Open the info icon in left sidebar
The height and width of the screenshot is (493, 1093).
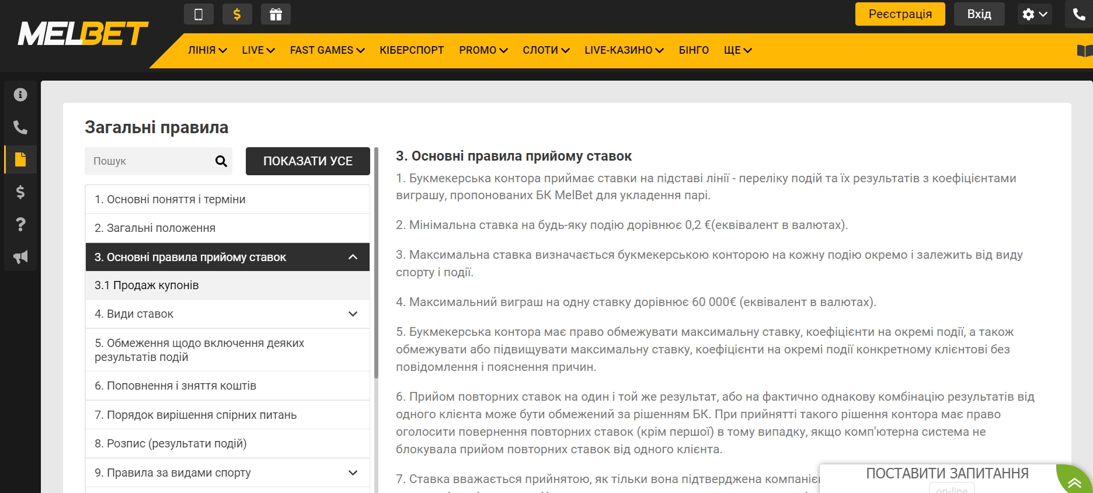coord(20,95)
